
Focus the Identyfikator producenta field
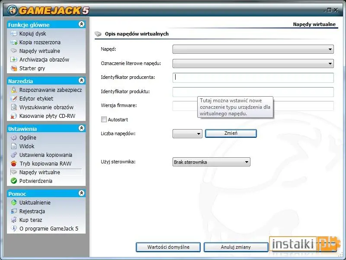[253, 78]
